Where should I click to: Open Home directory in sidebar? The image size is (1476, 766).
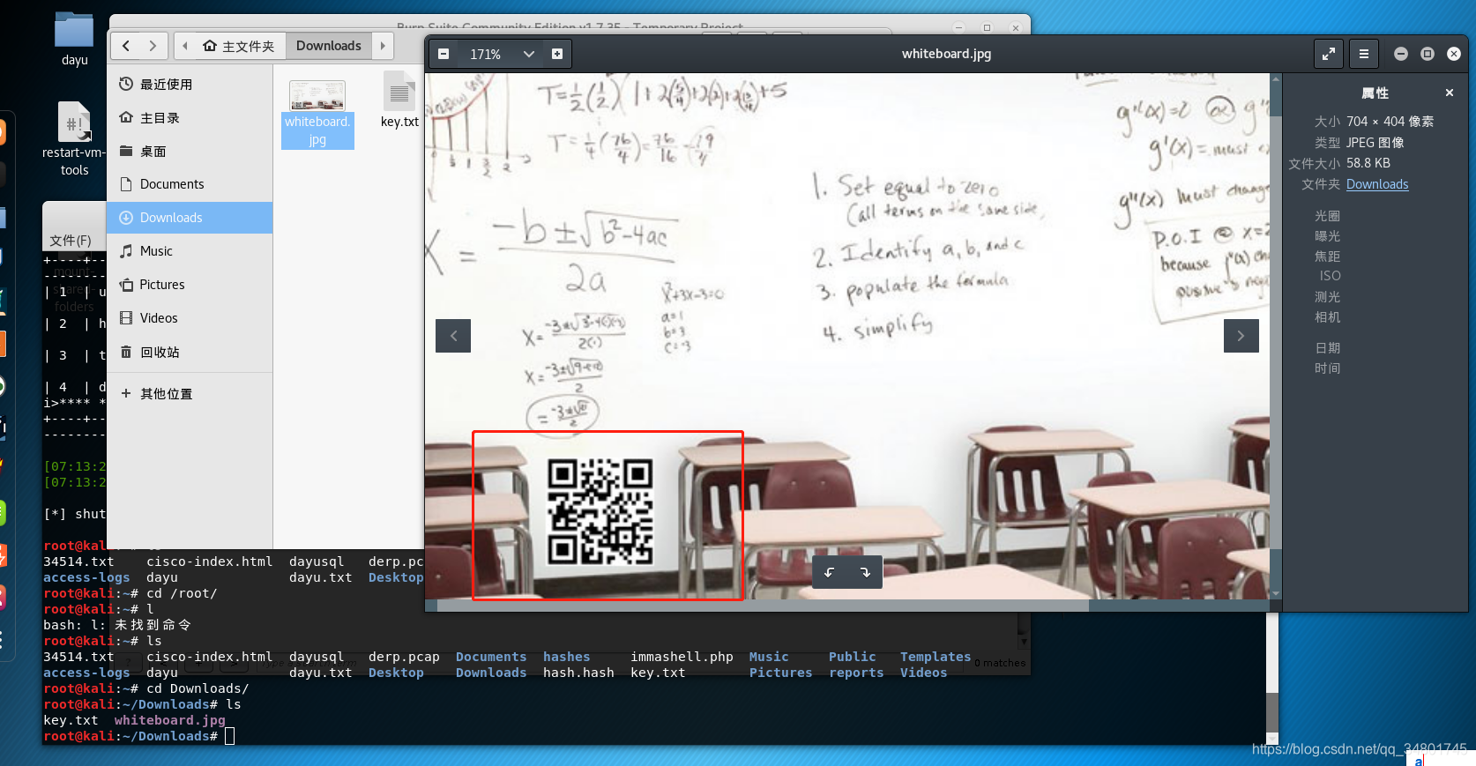point(190,117)
